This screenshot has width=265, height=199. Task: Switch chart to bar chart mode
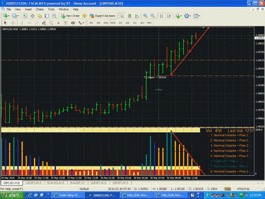point(122,16)
